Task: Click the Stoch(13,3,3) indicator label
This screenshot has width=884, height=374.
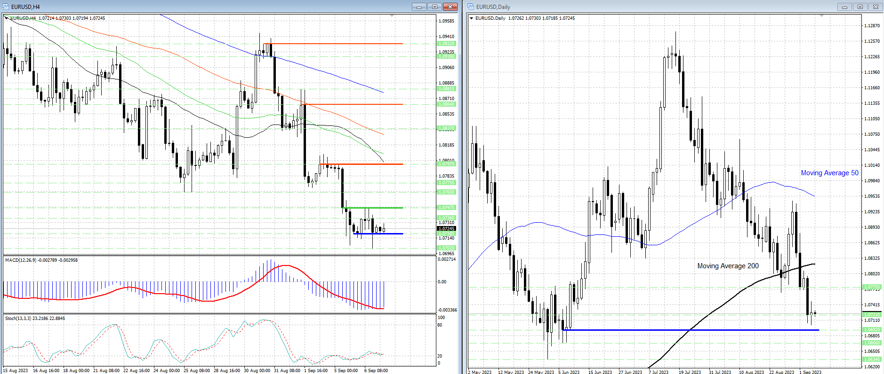Action: (35, 318)
